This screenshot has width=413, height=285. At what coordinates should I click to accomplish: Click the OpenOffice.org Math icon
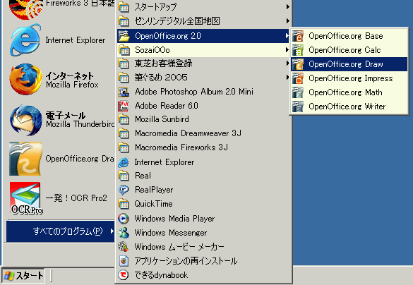(x=298, y=92)
